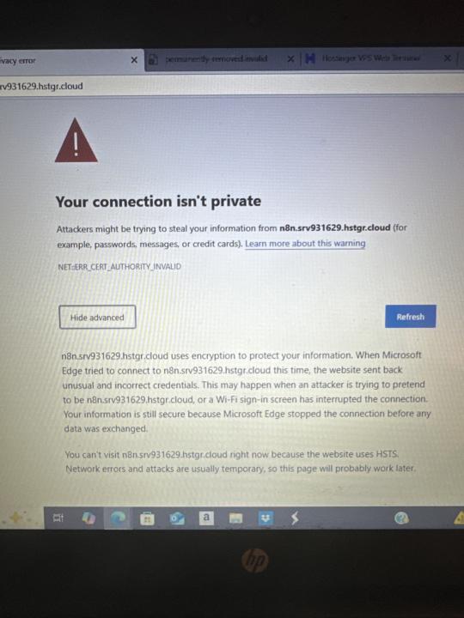This screenshot has height=618, width=464.
Task: Open File Explorer from the taskbar
Action: point(236,518)
